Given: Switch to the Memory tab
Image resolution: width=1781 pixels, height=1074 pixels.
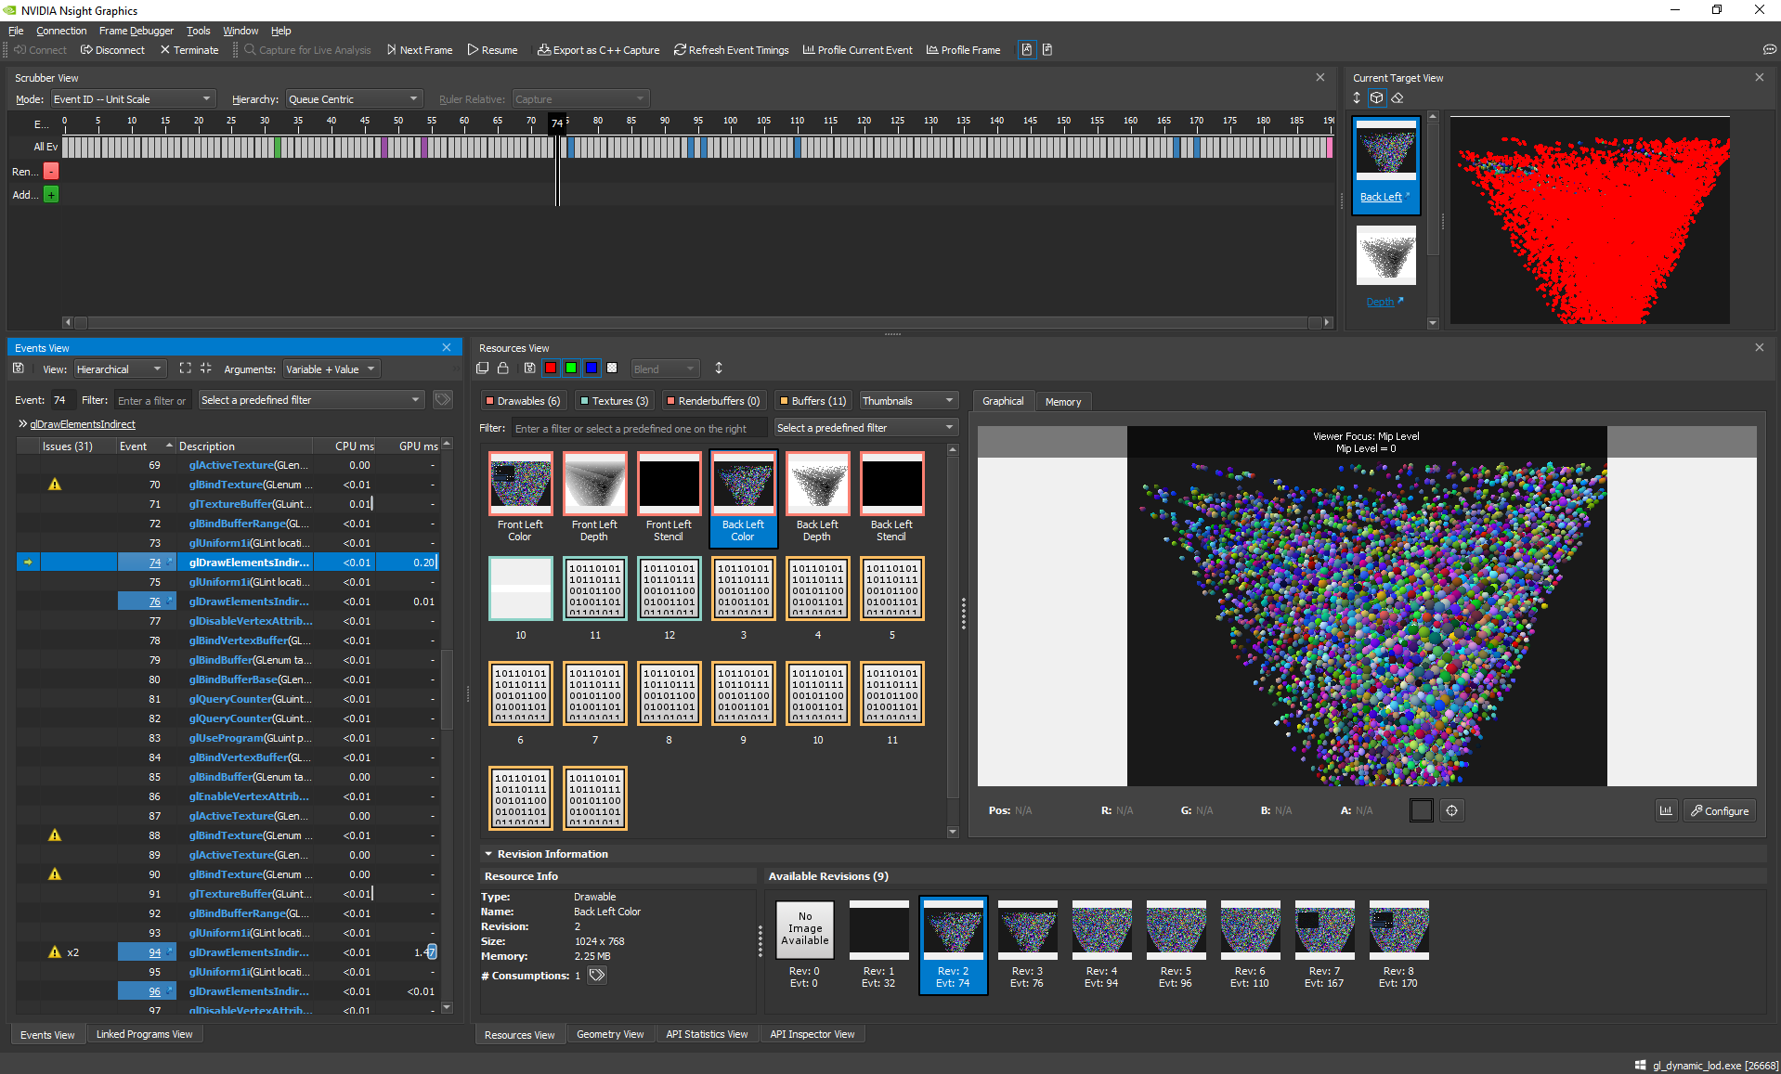Looking at the screenshot, I should [1063, 401].
